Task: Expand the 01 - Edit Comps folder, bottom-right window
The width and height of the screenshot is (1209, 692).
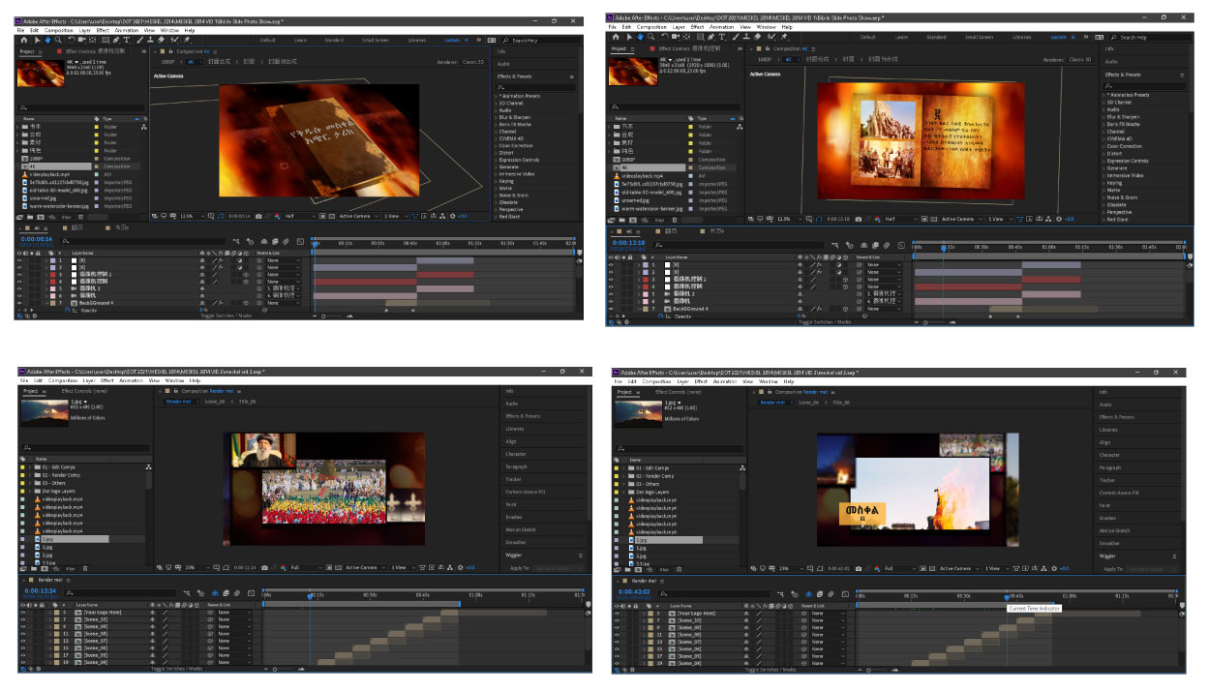Action: click(623, 467)
